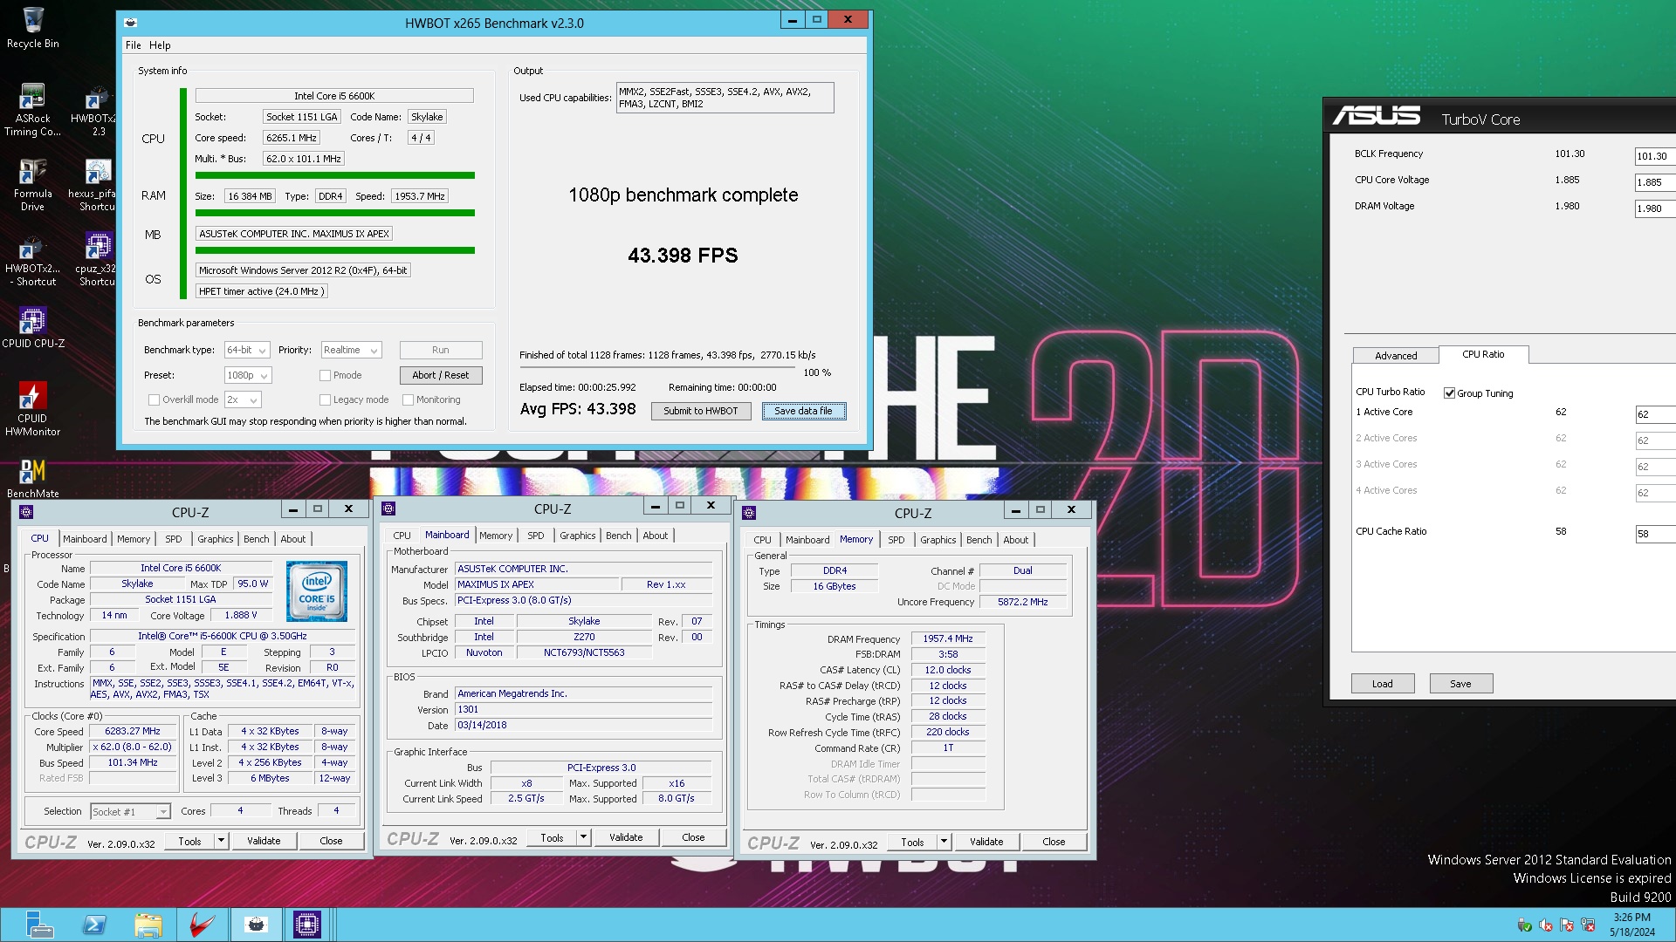Switch to CPU-Z taskbar button
The image size is (1676, 942).
(307, 925)
